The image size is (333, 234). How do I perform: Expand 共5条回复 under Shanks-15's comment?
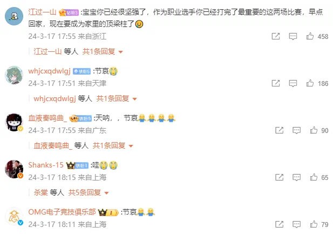click(x=89, y=192)
